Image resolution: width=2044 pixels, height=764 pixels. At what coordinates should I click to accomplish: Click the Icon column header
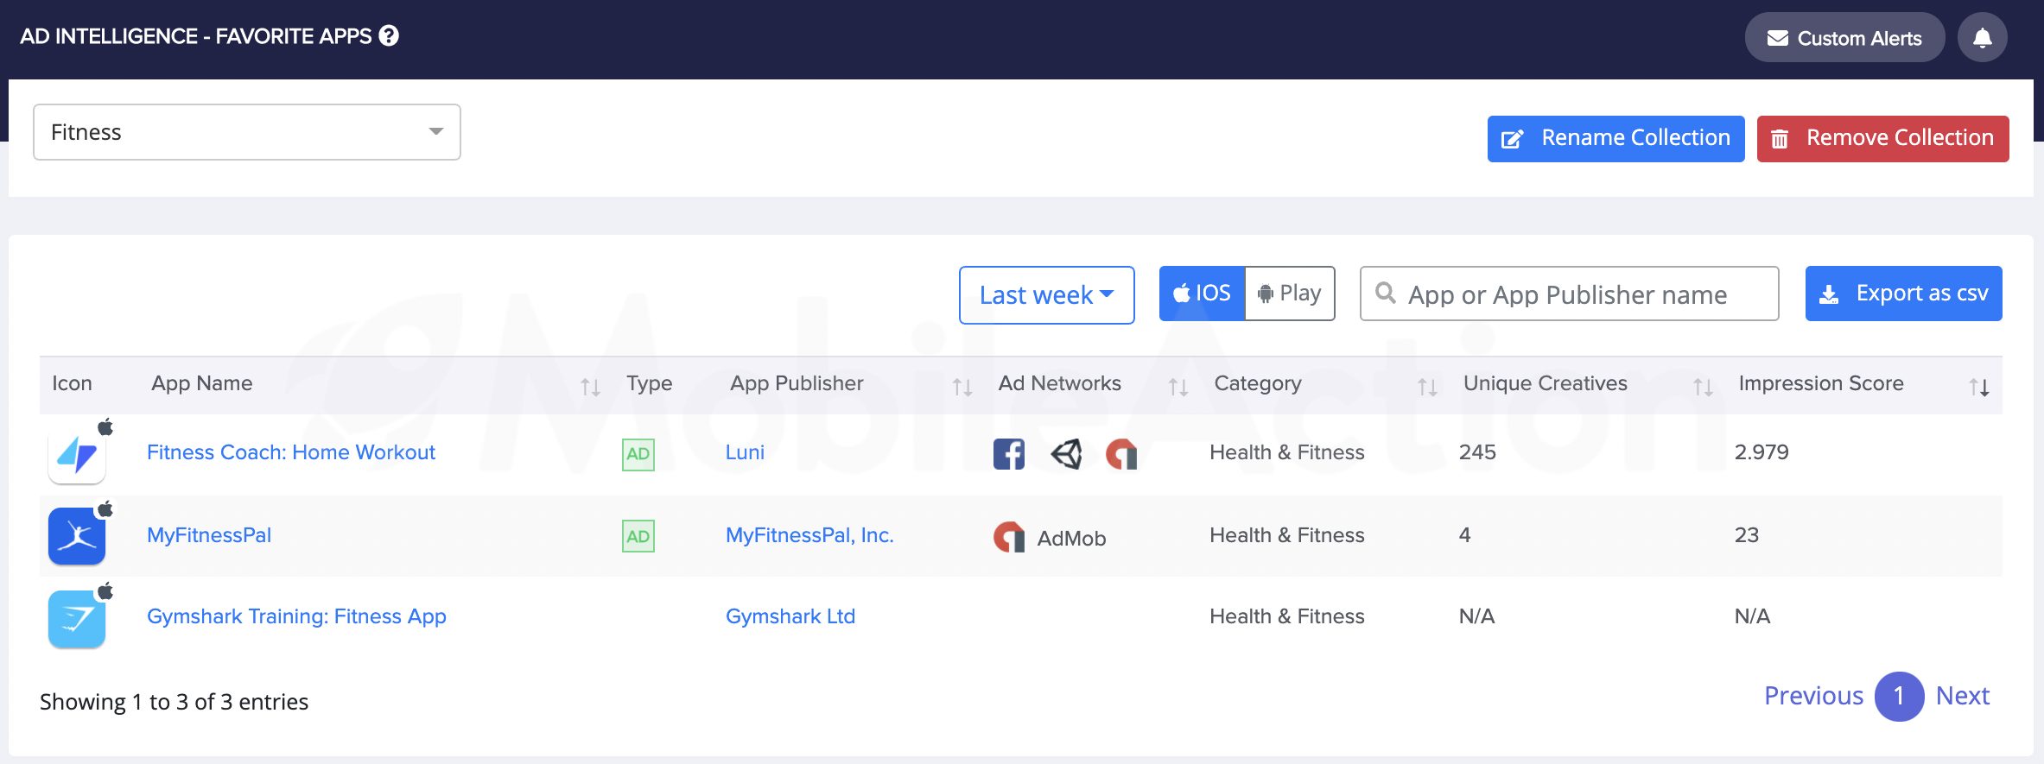point(72,383)
